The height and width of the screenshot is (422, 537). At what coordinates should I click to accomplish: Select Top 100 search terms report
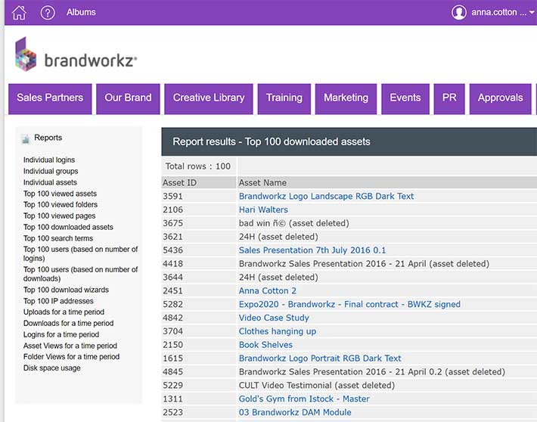pos(58,238)
